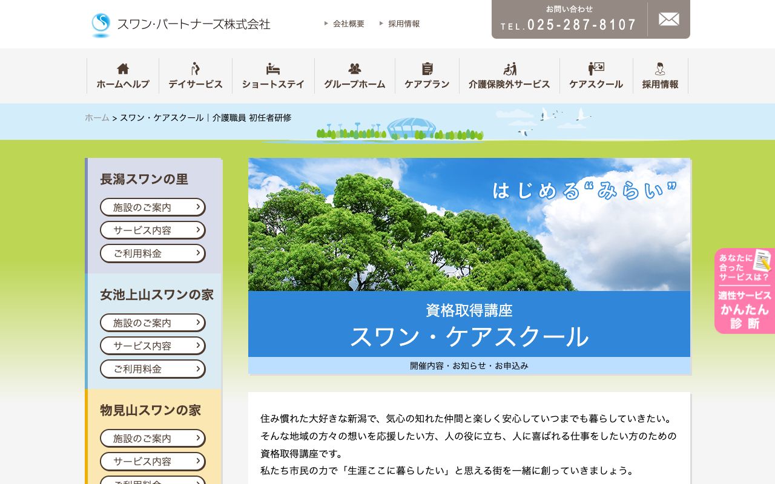The height and width of the screenshot is (484, 775).
Task: Expand サービス内容 under 女池上山スワンの家
Action: 153,345
